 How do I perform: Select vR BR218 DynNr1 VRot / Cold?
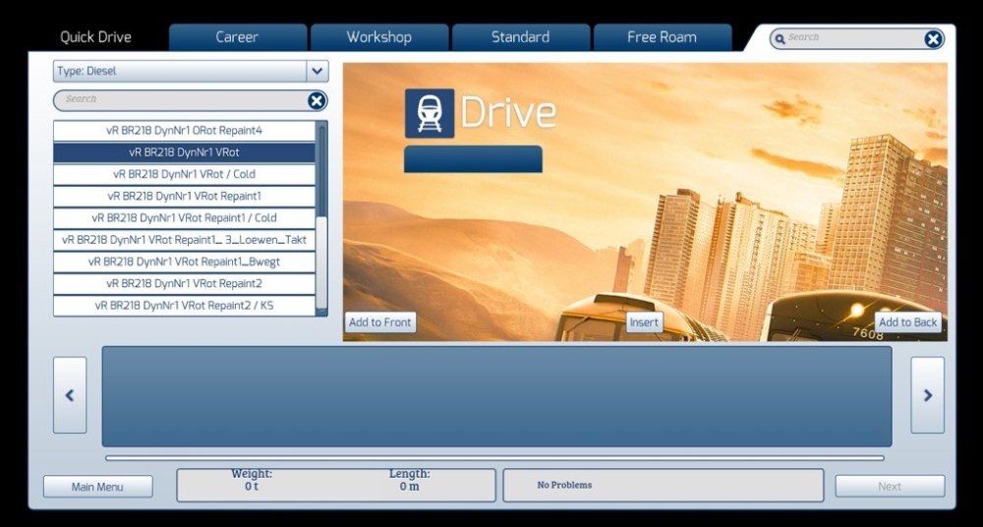coord(184,174)
